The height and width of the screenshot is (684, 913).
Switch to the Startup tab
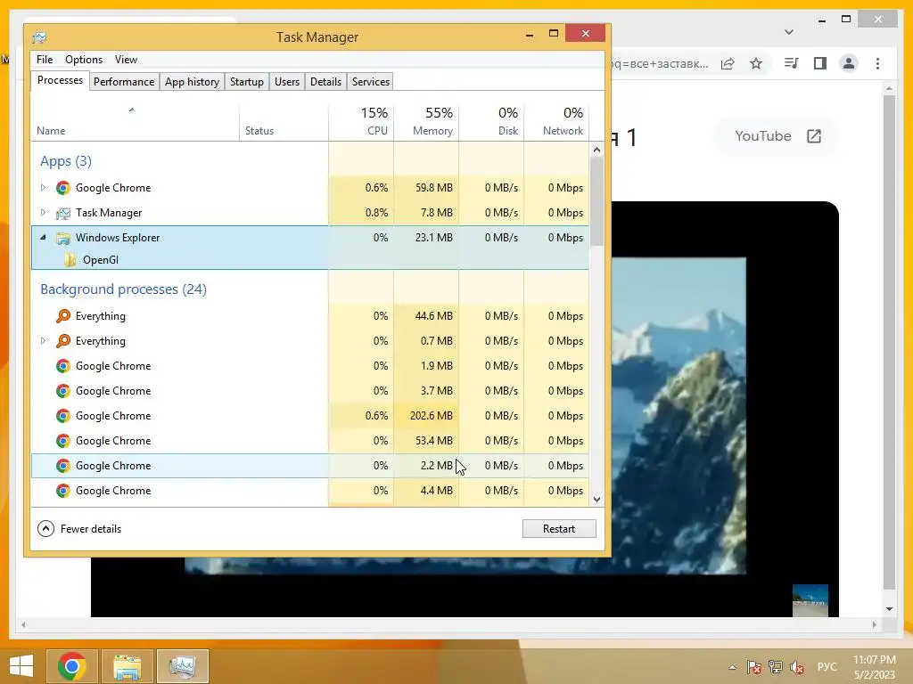click(247, 82)
